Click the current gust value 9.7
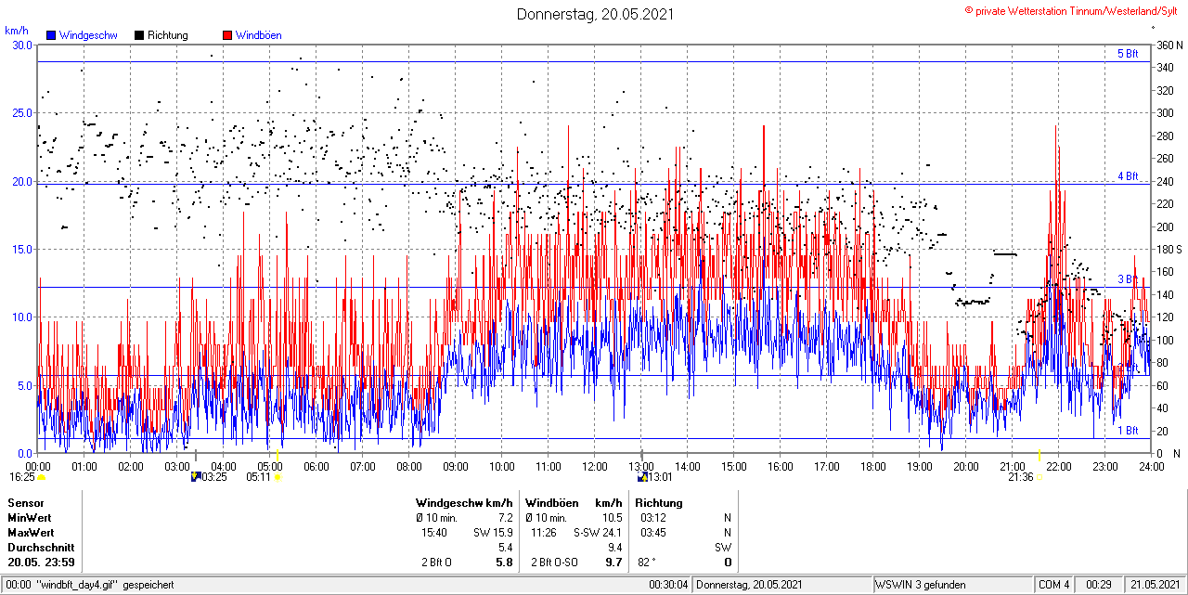Image resolution: width=1188 pixels, height=595 pixels. click(x=613, y=563)
